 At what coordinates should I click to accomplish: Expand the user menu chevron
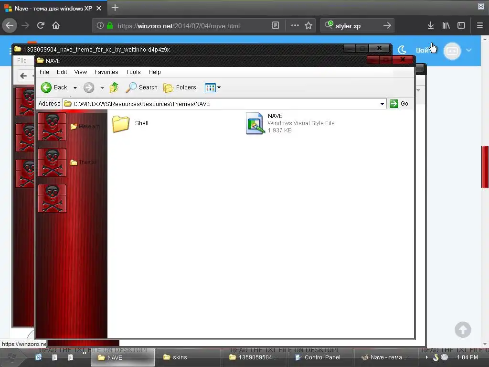click(469, 50)
